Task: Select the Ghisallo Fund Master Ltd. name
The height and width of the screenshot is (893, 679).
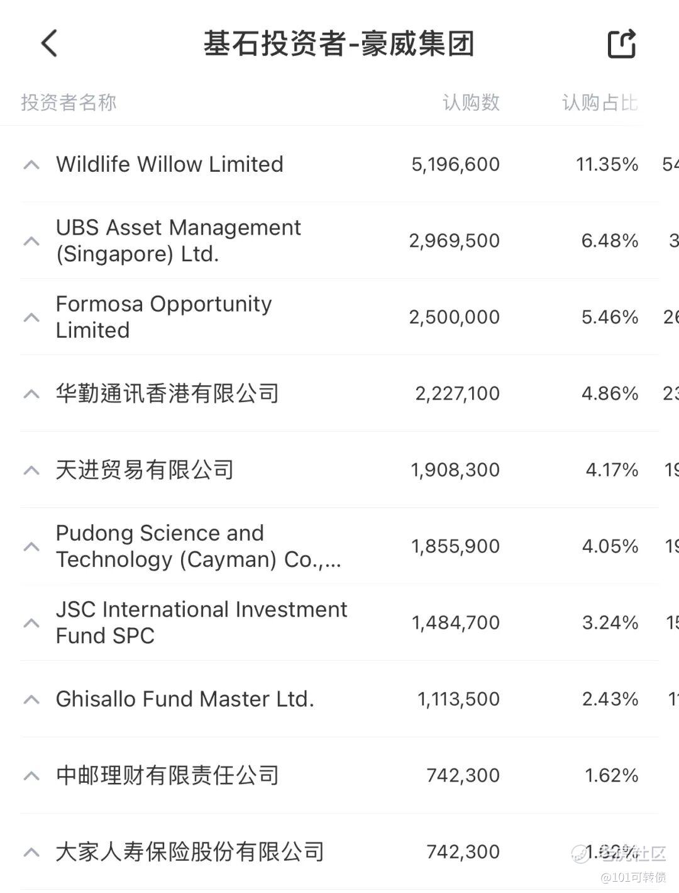Action: (185, 699)
